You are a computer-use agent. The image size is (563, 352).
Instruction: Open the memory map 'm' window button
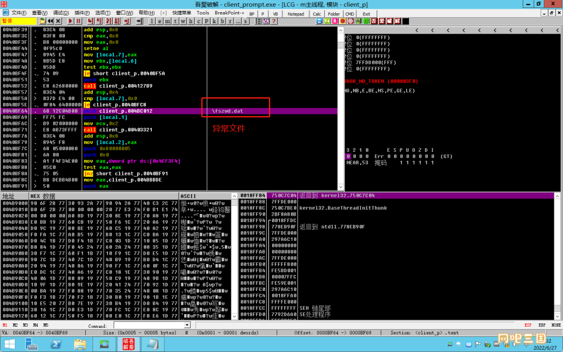[168, 21]
